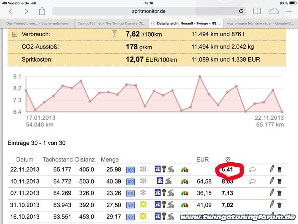Click date 16.10.2013 in the table
This screenshot has height=224, width=298.
point(25,217)
